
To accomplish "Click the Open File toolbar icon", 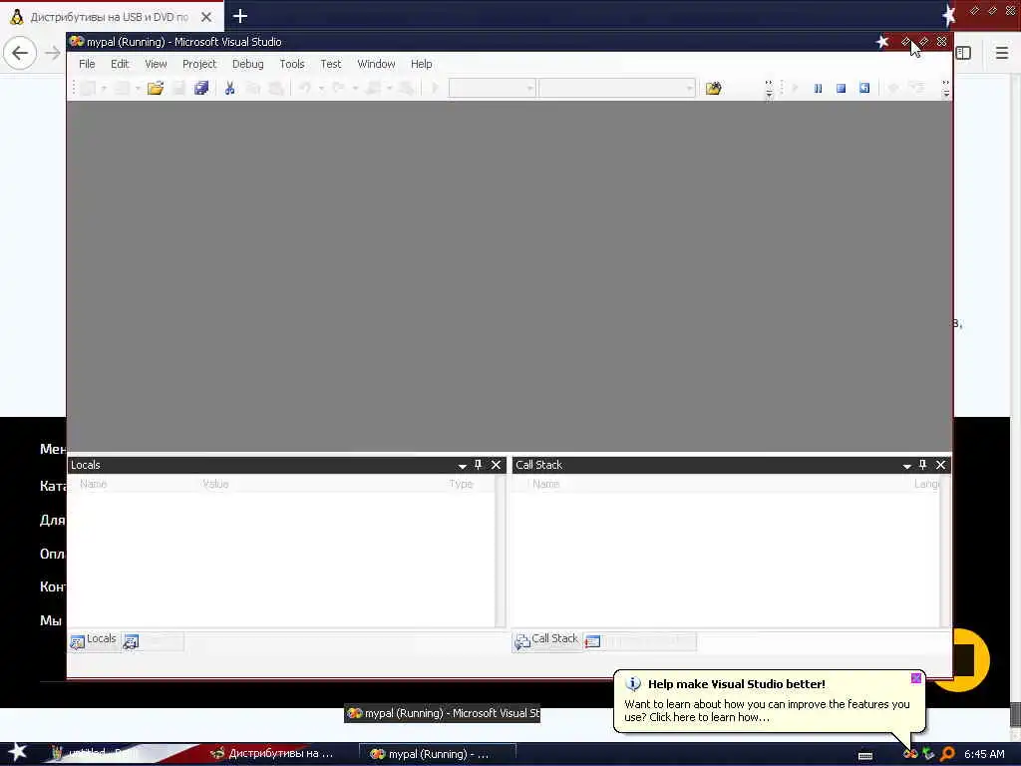I will [155, 88].
